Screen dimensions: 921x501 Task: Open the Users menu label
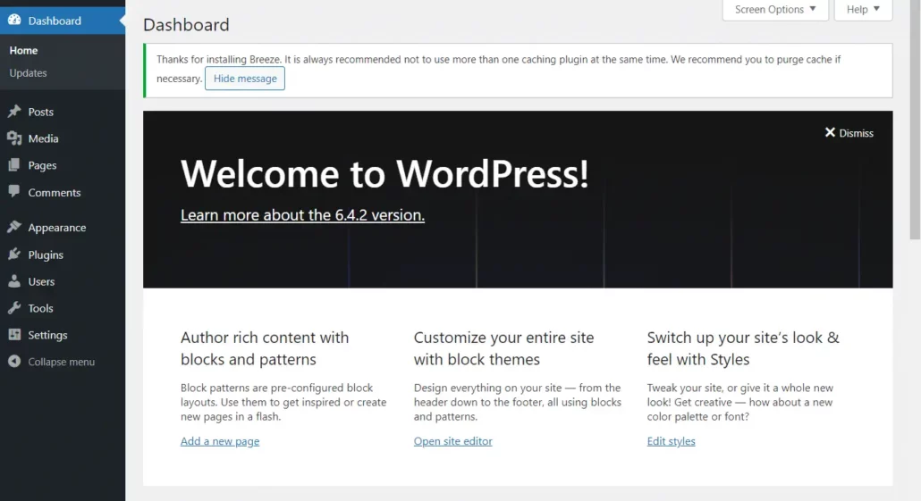(x=41, y=281)
